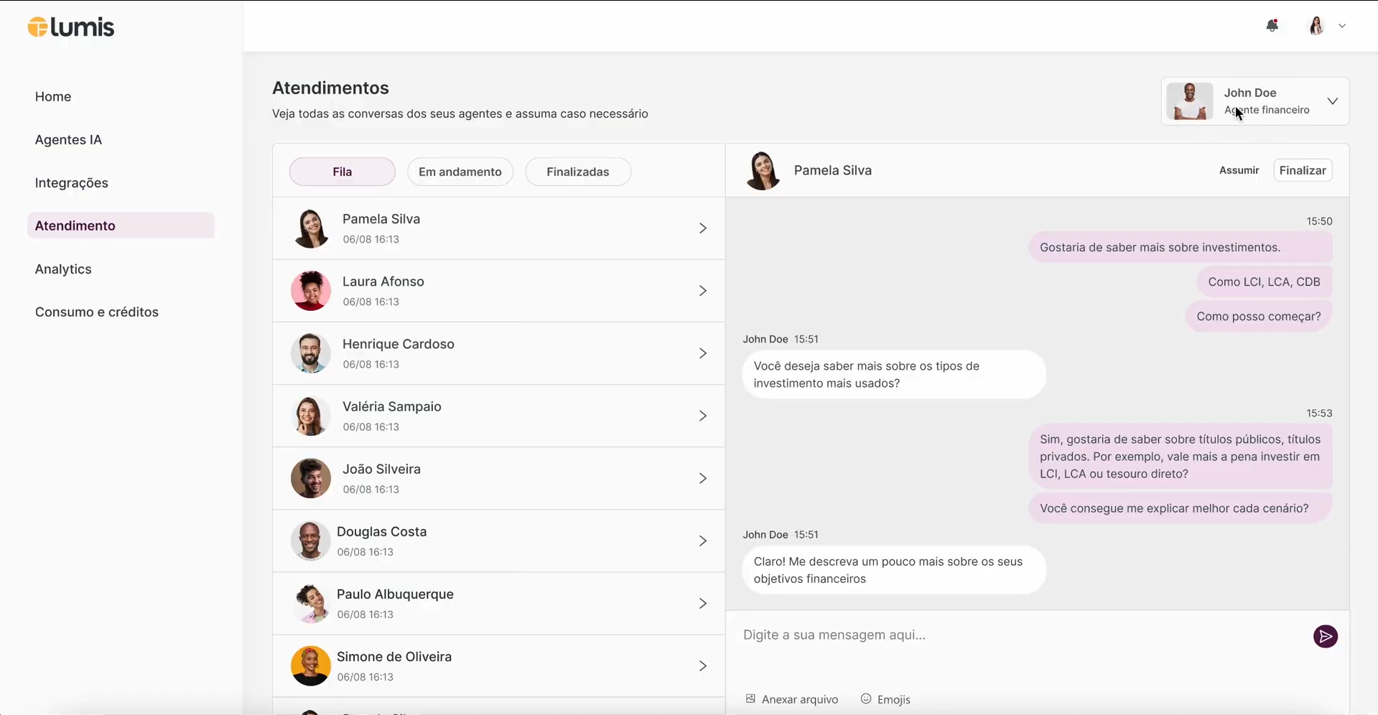Open Analytics in sidebar
Screen dimensions: 1378x715
[x=63, y=268]
